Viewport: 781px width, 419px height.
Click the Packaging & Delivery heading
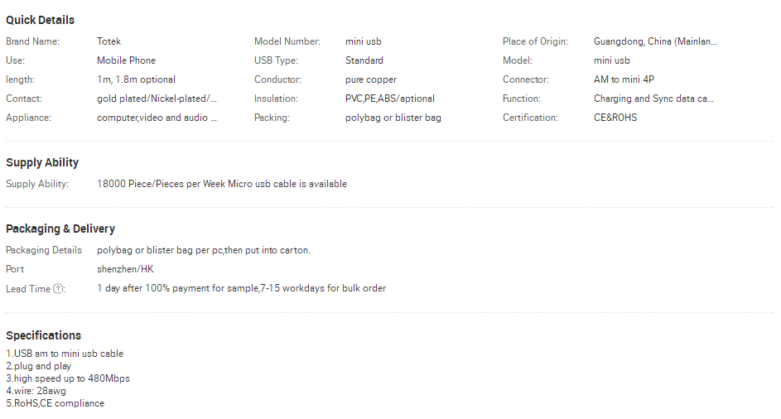(x=60, y=229)
